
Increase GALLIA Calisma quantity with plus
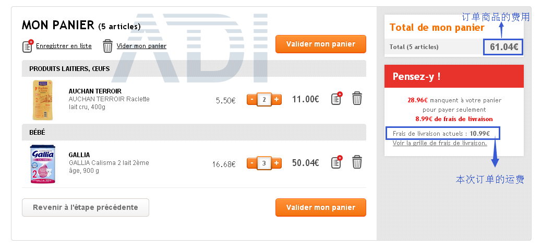[276, 163]
